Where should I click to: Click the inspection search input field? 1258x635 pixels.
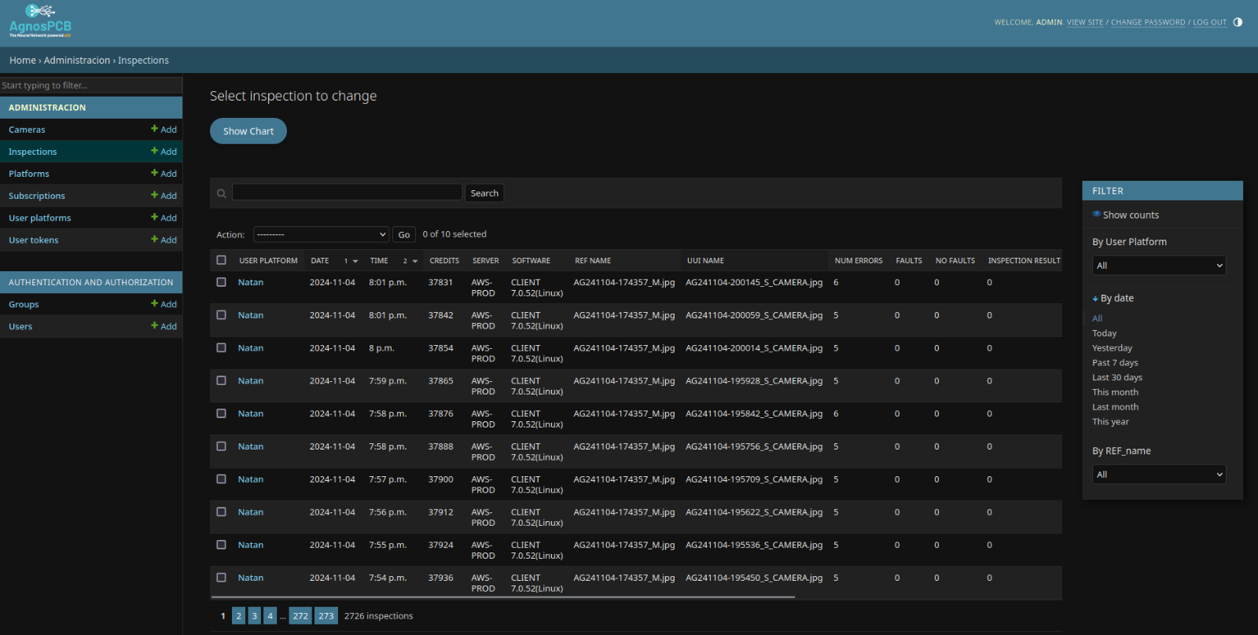tap(347, 193)
